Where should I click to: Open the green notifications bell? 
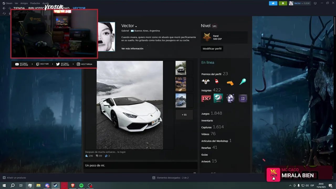[x=283, y=3]
